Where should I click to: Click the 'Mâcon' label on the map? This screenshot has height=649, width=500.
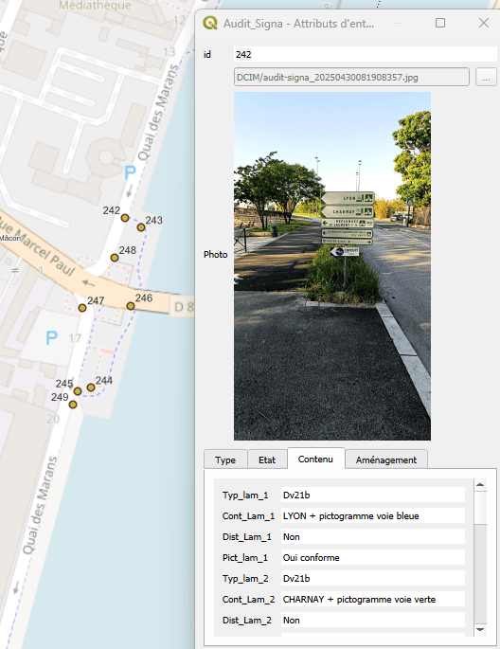click(x=9, y=238)
